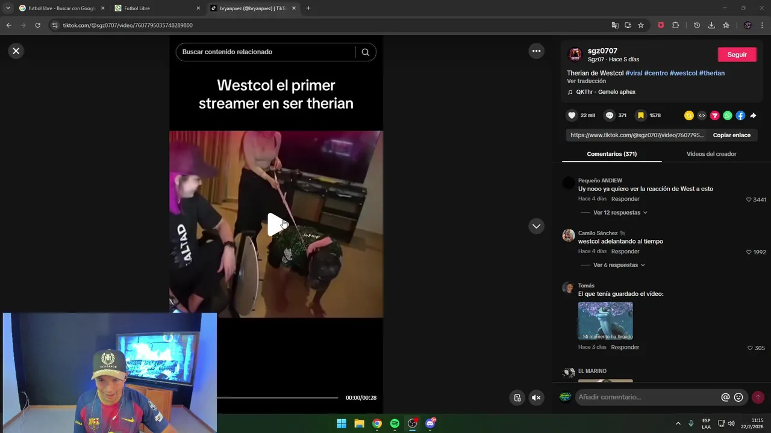Open image in Tomás's comment

point(605,321)
